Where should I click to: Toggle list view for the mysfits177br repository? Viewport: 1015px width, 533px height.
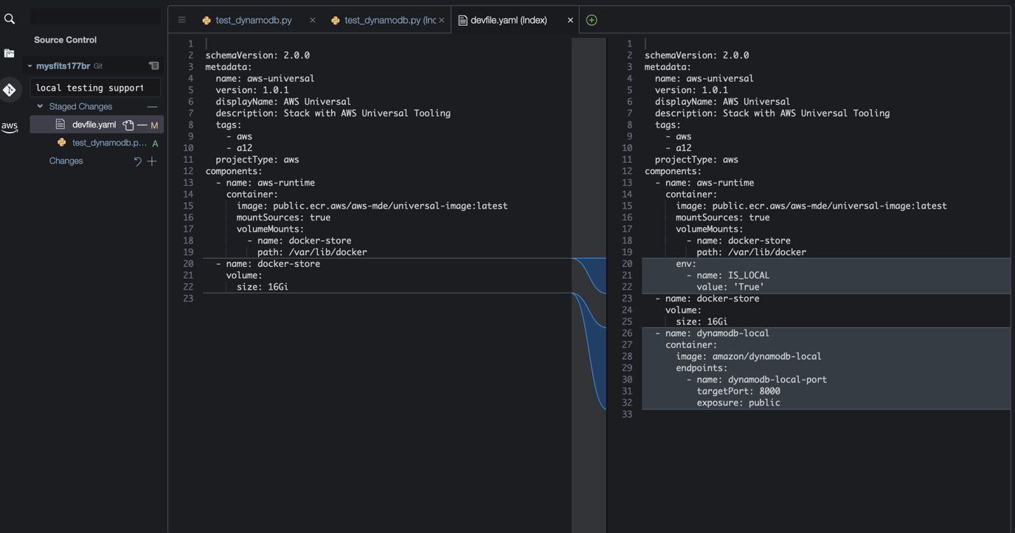coord(153,65)
